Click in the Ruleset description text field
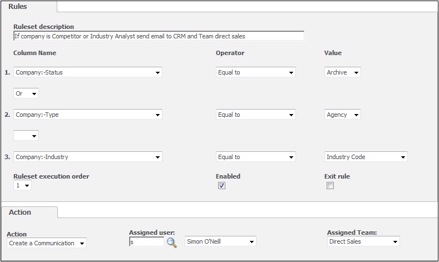This screenshot has width=439, height=262. (x=159, y=36)
